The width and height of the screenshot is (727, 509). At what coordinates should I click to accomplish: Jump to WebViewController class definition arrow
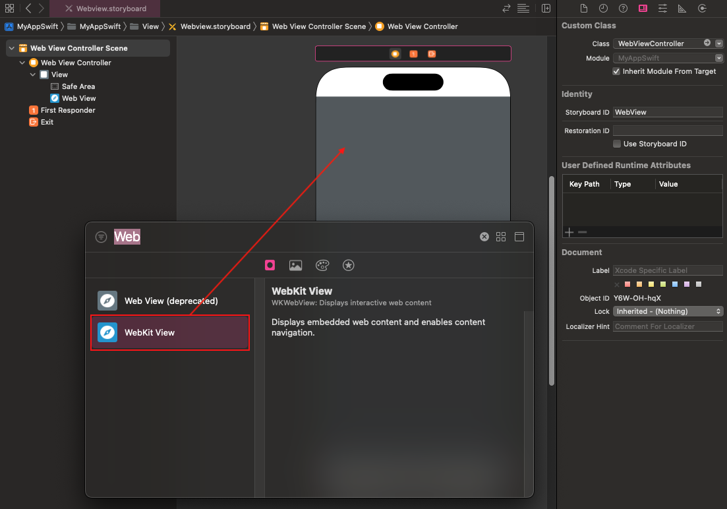(707, 43)
